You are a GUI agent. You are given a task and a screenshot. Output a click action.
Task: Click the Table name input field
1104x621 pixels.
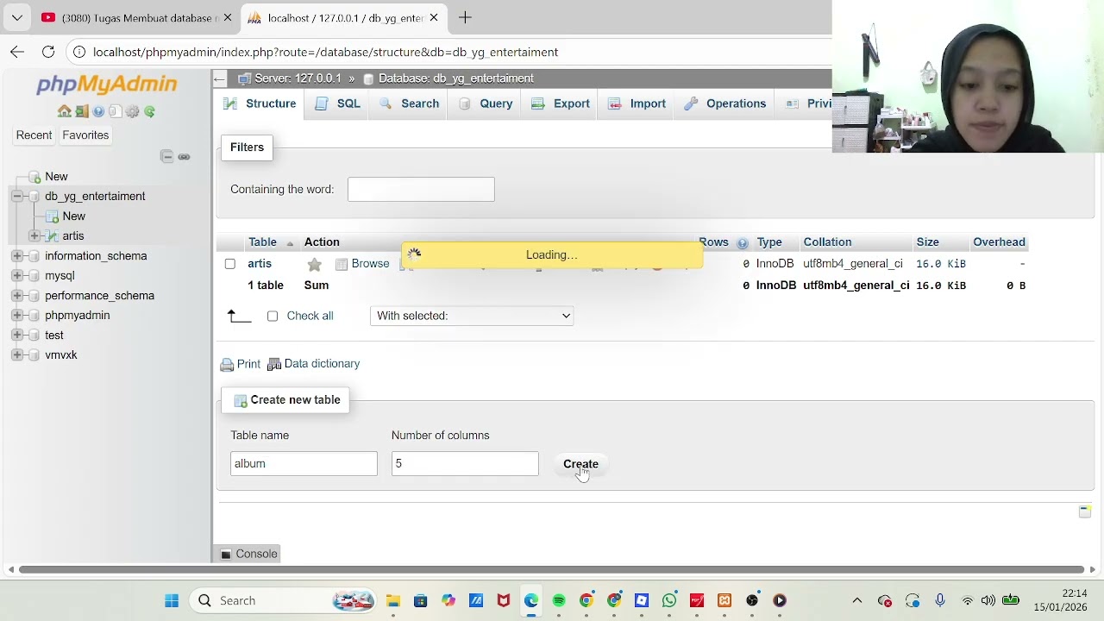click(304, 464)
